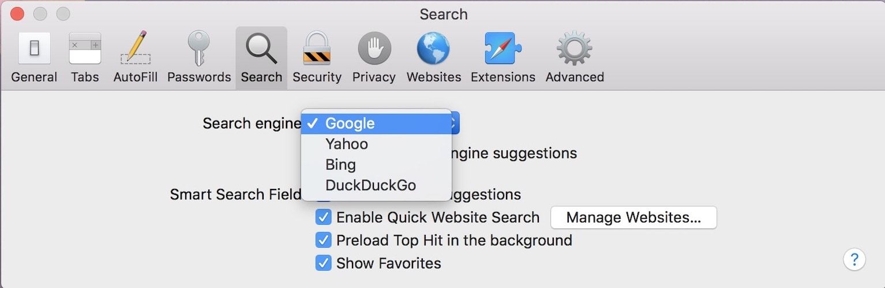Toggle Preload Top Hit in the background
This screenshot has height=288, width=885.
pos(324,240)
